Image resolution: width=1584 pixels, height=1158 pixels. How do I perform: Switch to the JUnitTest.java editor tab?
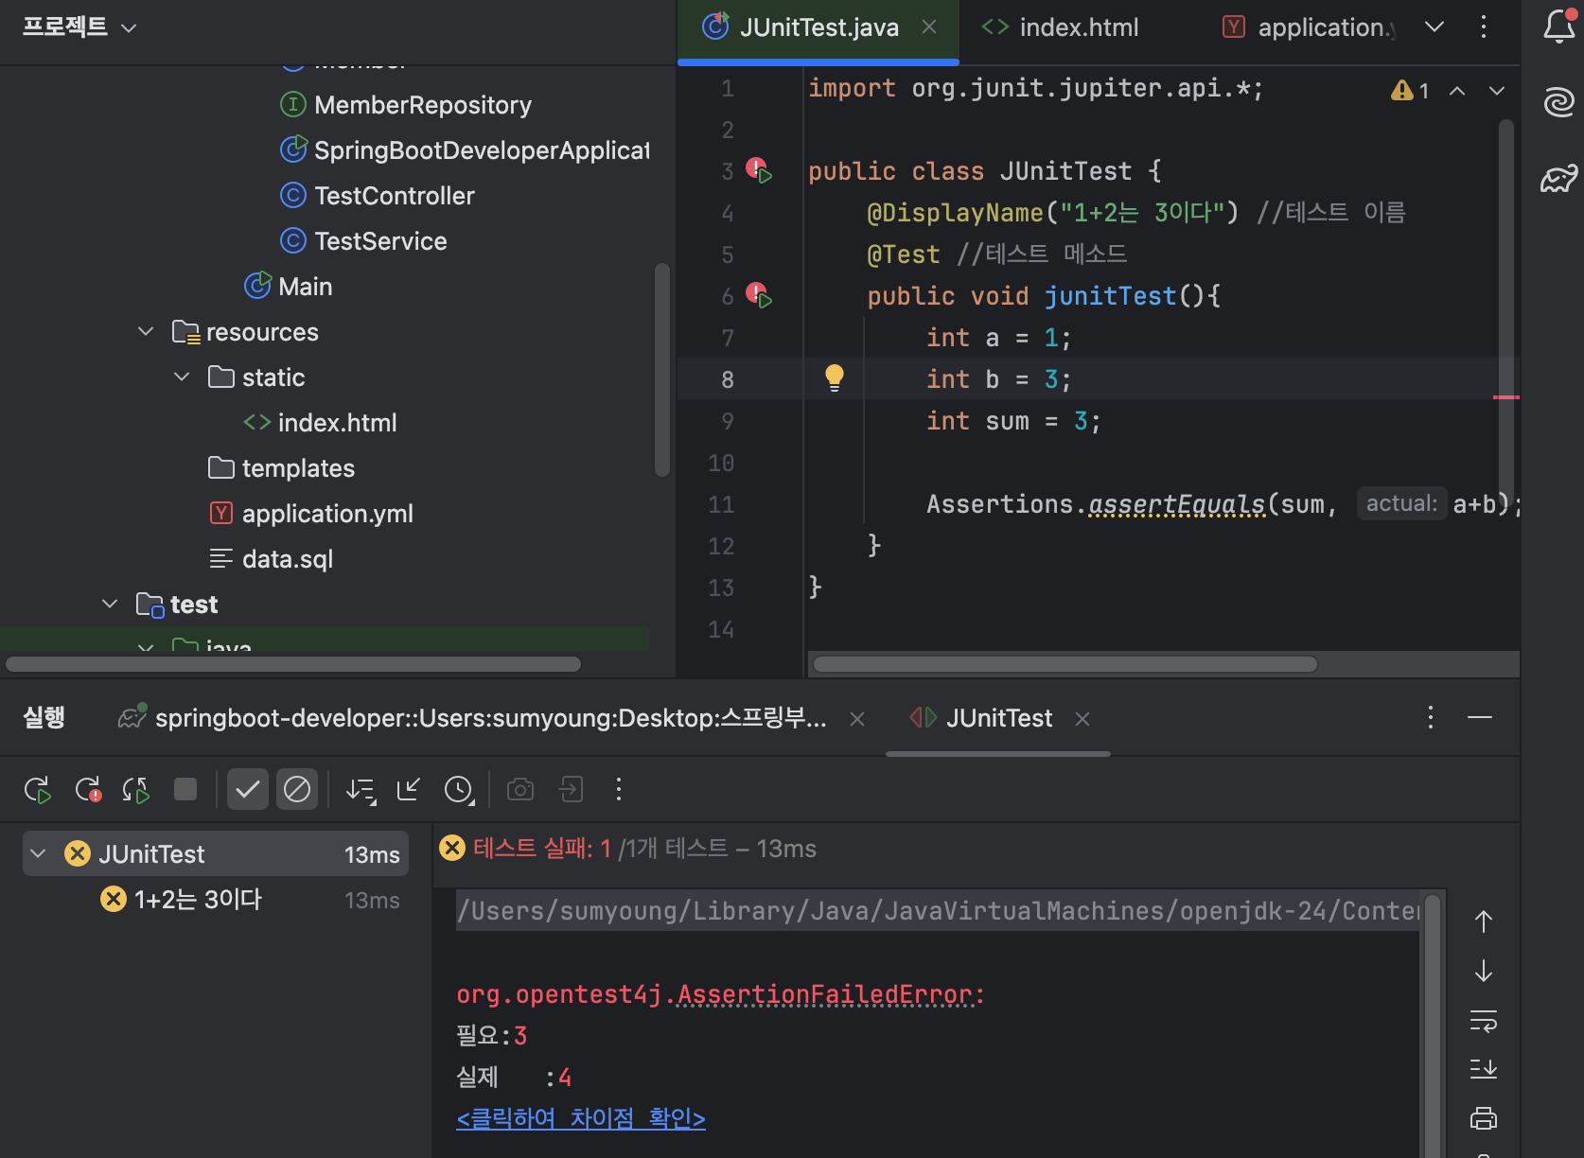(x=818, y=27)
